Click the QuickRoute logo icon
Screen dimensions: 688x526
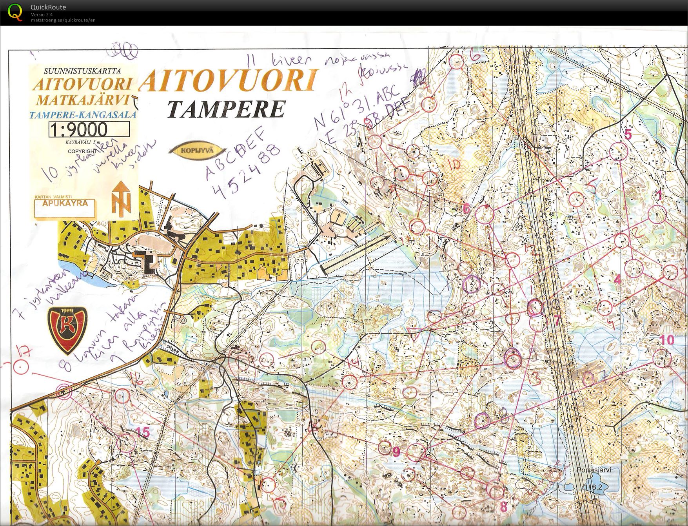pyautogui.click(x=15, y=12)
